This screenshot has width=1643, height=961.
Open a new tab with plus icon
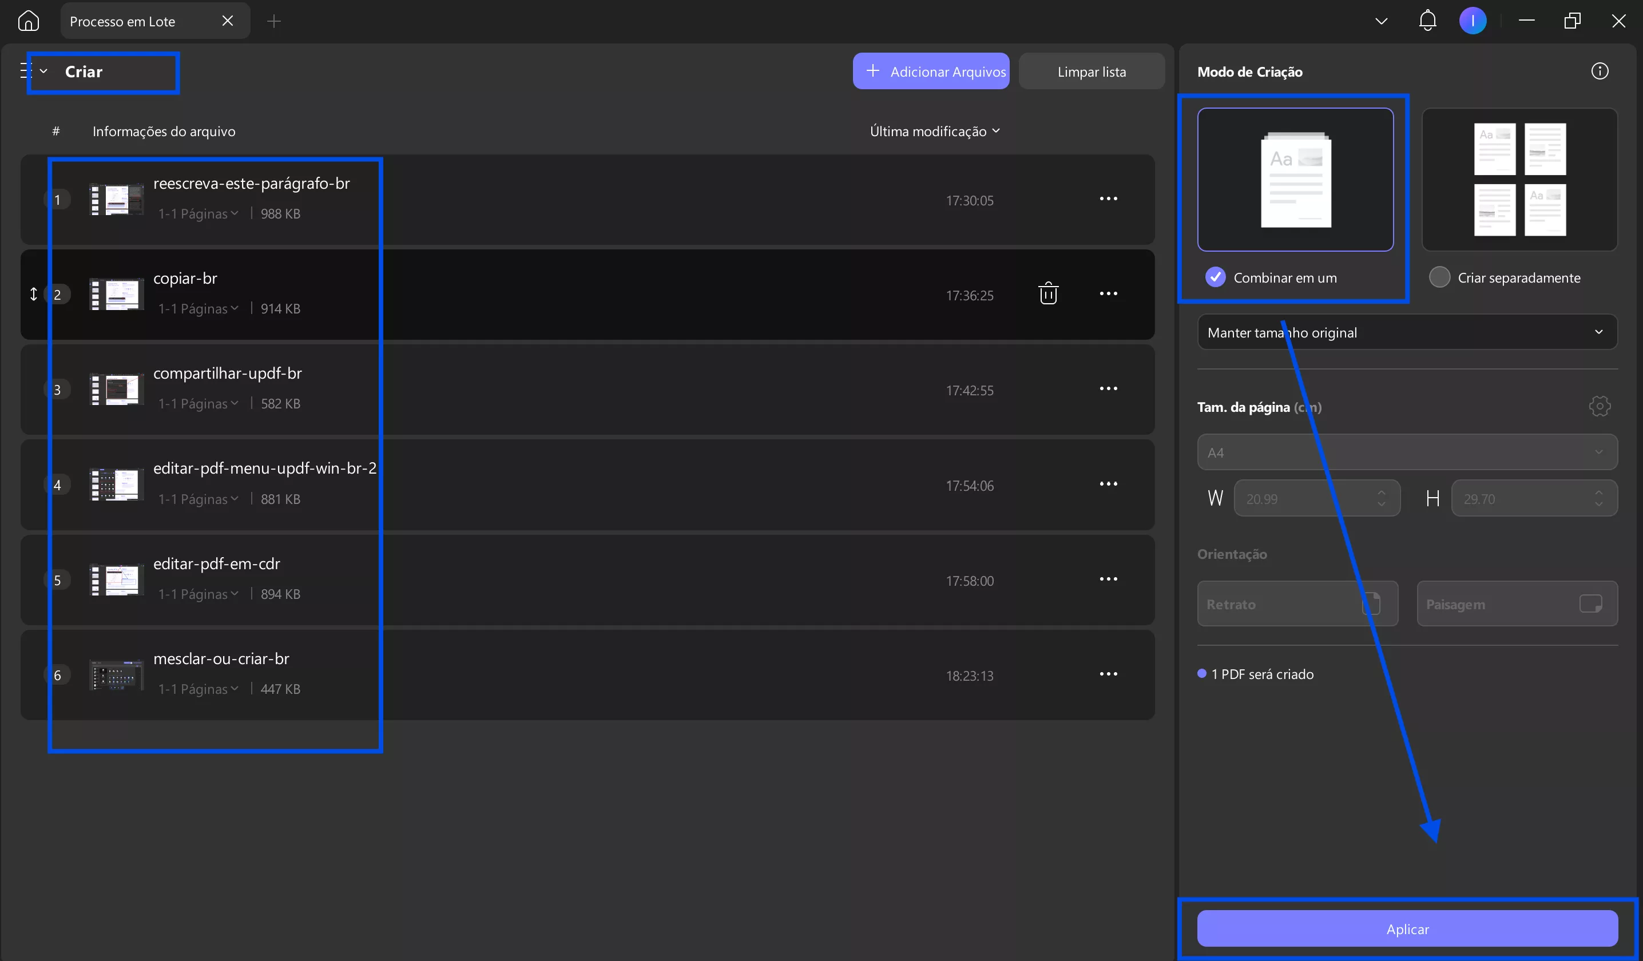(274, 22)
